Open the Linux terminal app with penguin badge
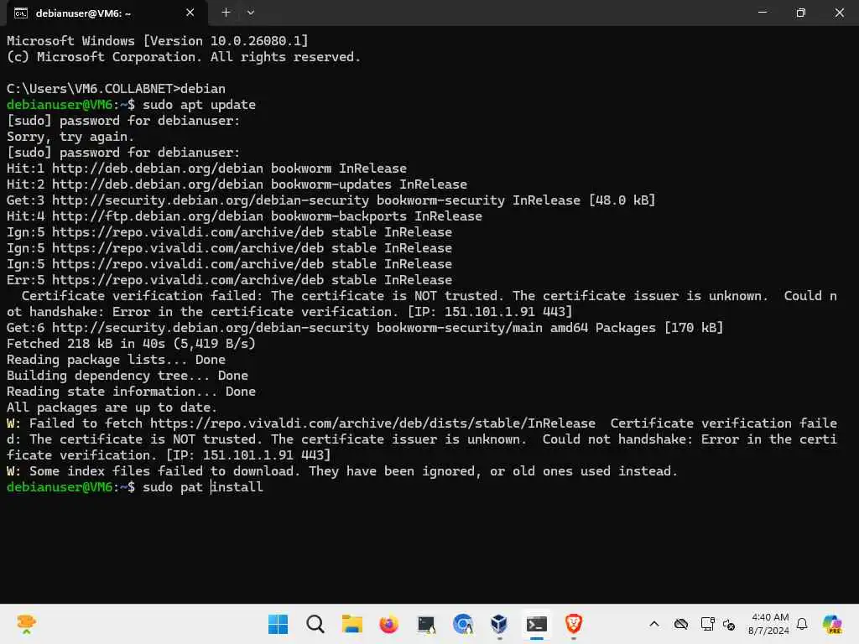This screenshot has height=644, width=859. coord(425,624)
